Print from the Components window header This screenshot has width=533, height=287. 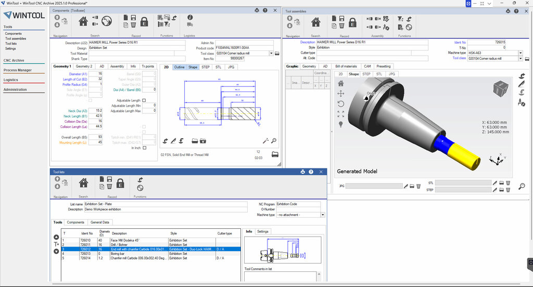pos(257,10)
